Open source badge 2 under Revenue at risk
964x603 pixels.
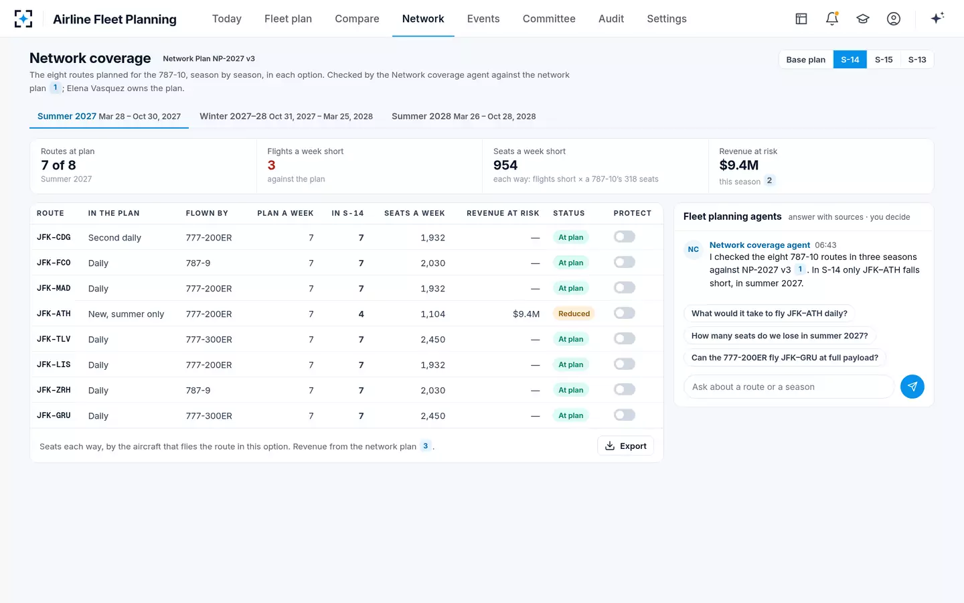[769, 181]
